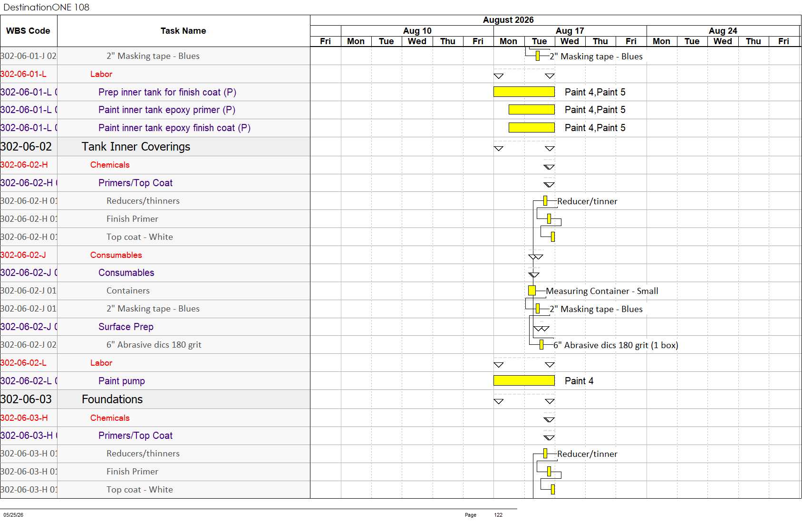Click the Task Name column header
This screenshot has height=521, width=802.
184,31
